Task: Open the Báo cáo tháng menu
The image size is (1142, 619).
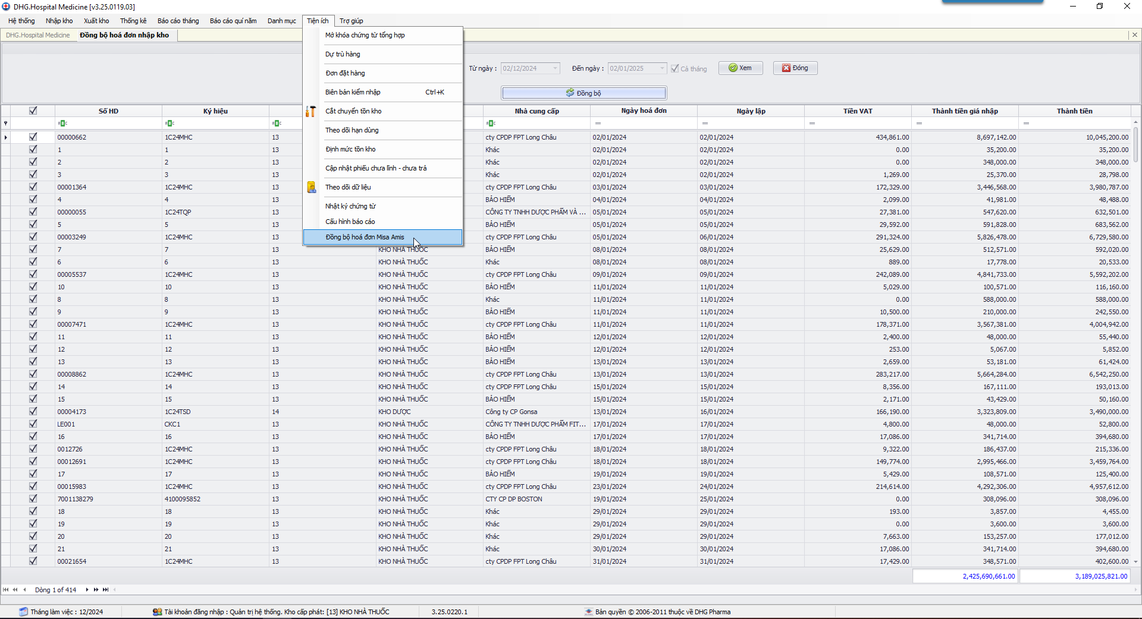Action: (178, 21)
